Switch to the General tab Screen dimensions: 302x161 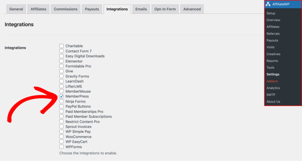pos(16,9)
